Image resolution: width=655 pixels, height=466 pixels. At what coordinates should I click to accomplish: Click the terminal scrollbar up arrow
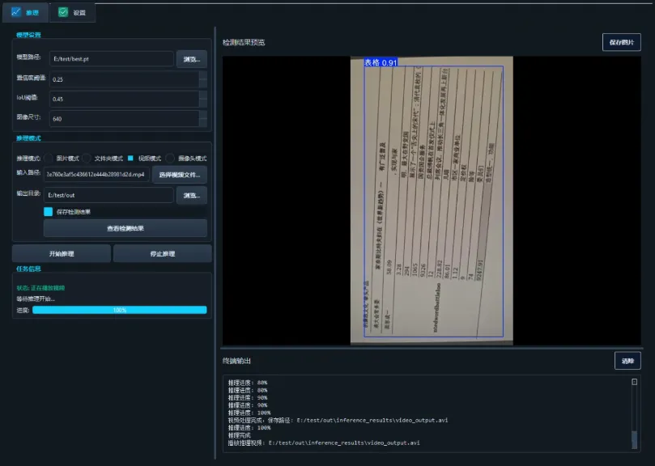click(635, 382)
